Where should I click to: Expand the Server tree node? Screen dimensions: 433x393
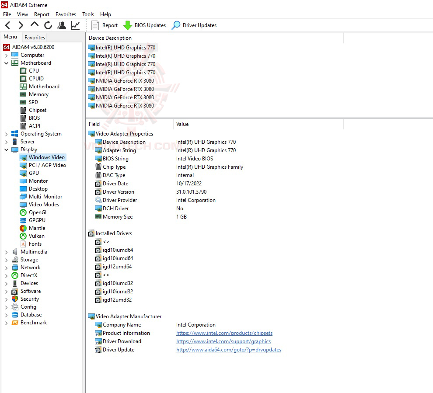coord(7,142)
